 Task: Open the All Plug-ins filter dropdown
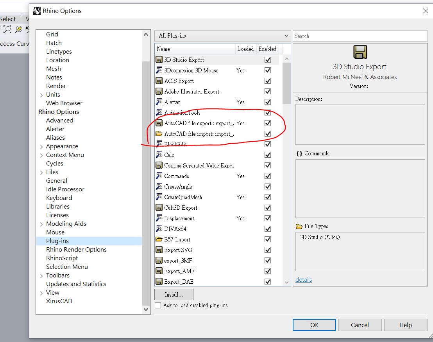(x=223, y=36)
